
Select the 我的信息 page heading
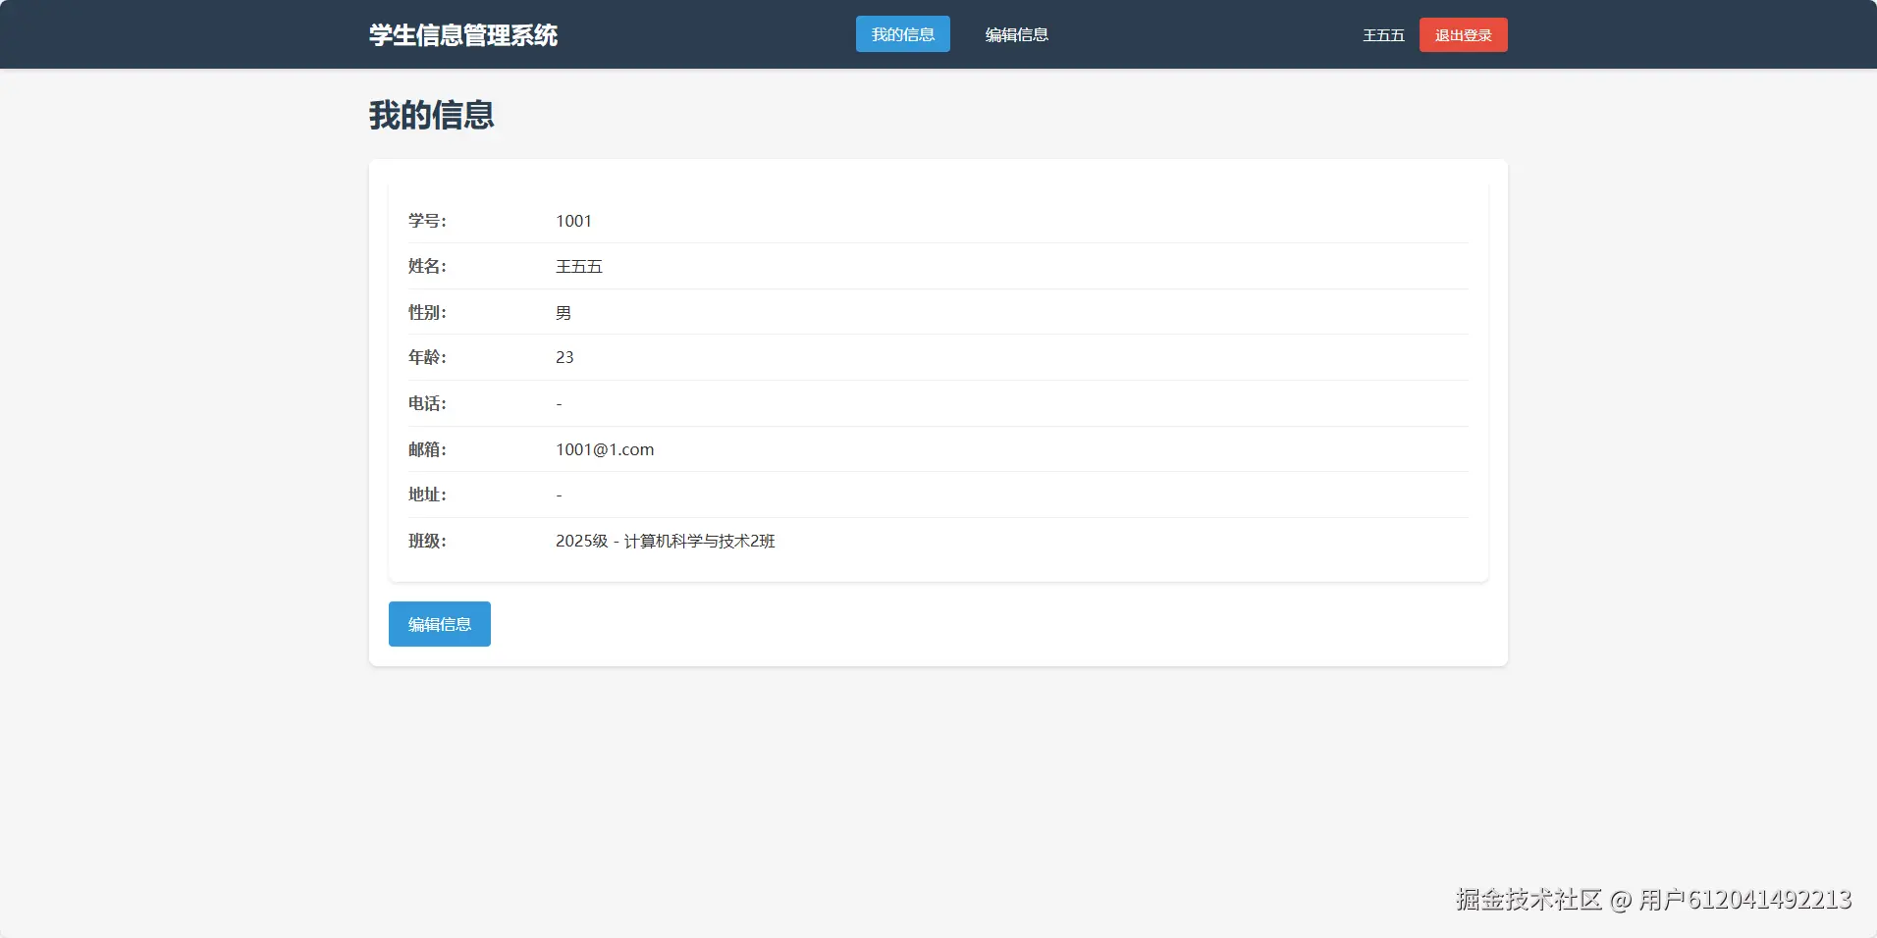coord(432,116)
